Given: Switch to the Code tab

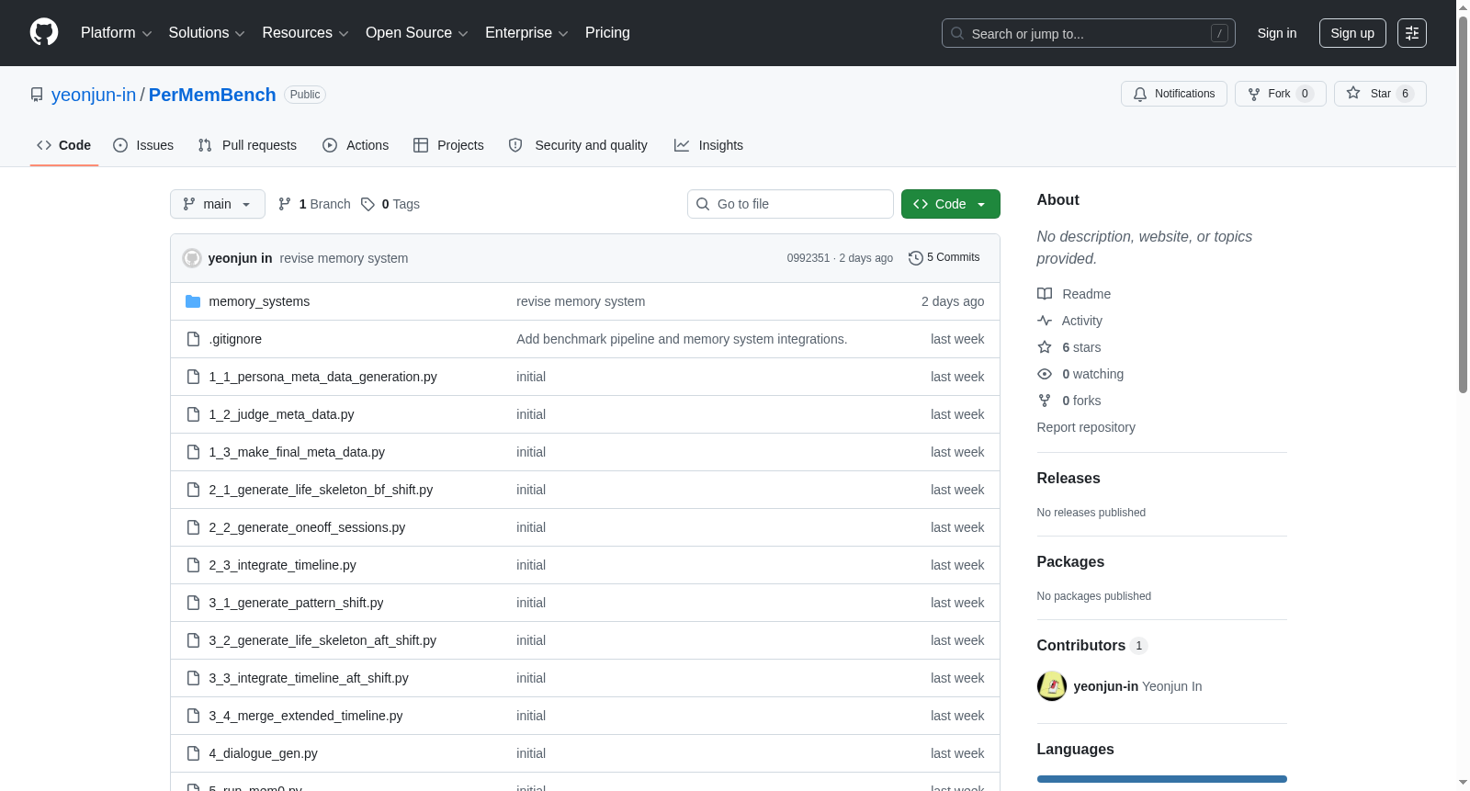Looking at the screenshot, I should (64, 145).
